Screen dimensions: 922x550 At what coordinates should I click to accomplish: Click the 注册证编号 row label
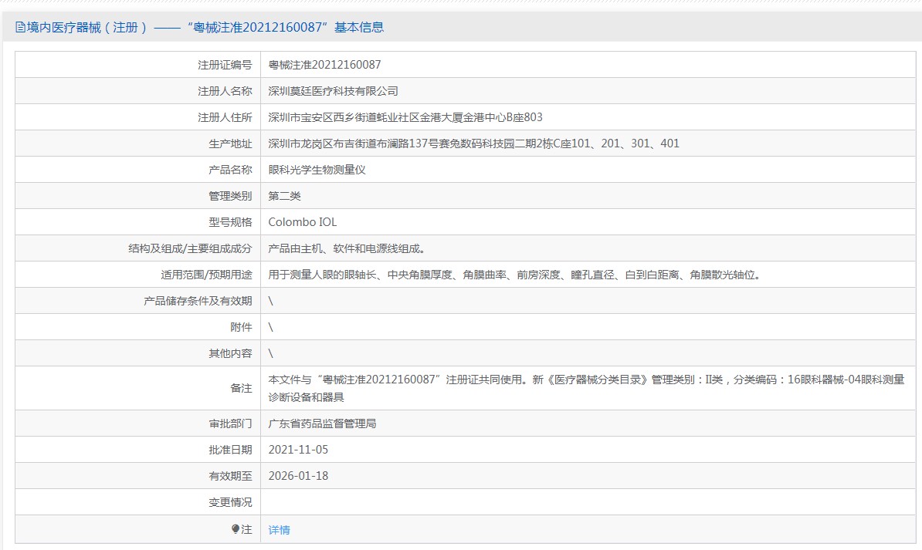click(225, 65)
